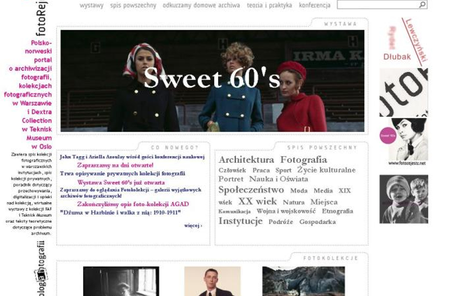Click the więcej › link

[x=193, y=226]
